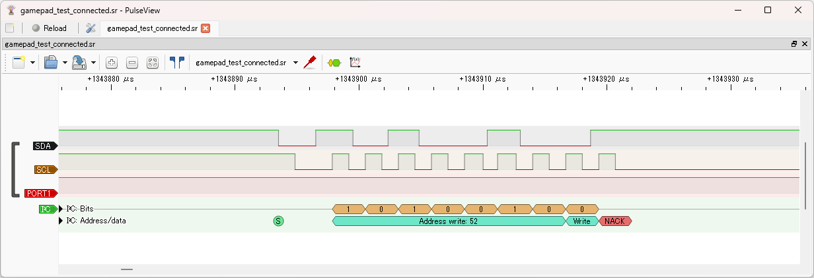Click the 'Address write: 52' annotation
Viewport: 814px width, 278px height.
(449, 221)
